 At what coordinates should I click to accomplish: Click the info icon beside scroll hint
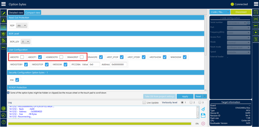click(x=8, y=93)
